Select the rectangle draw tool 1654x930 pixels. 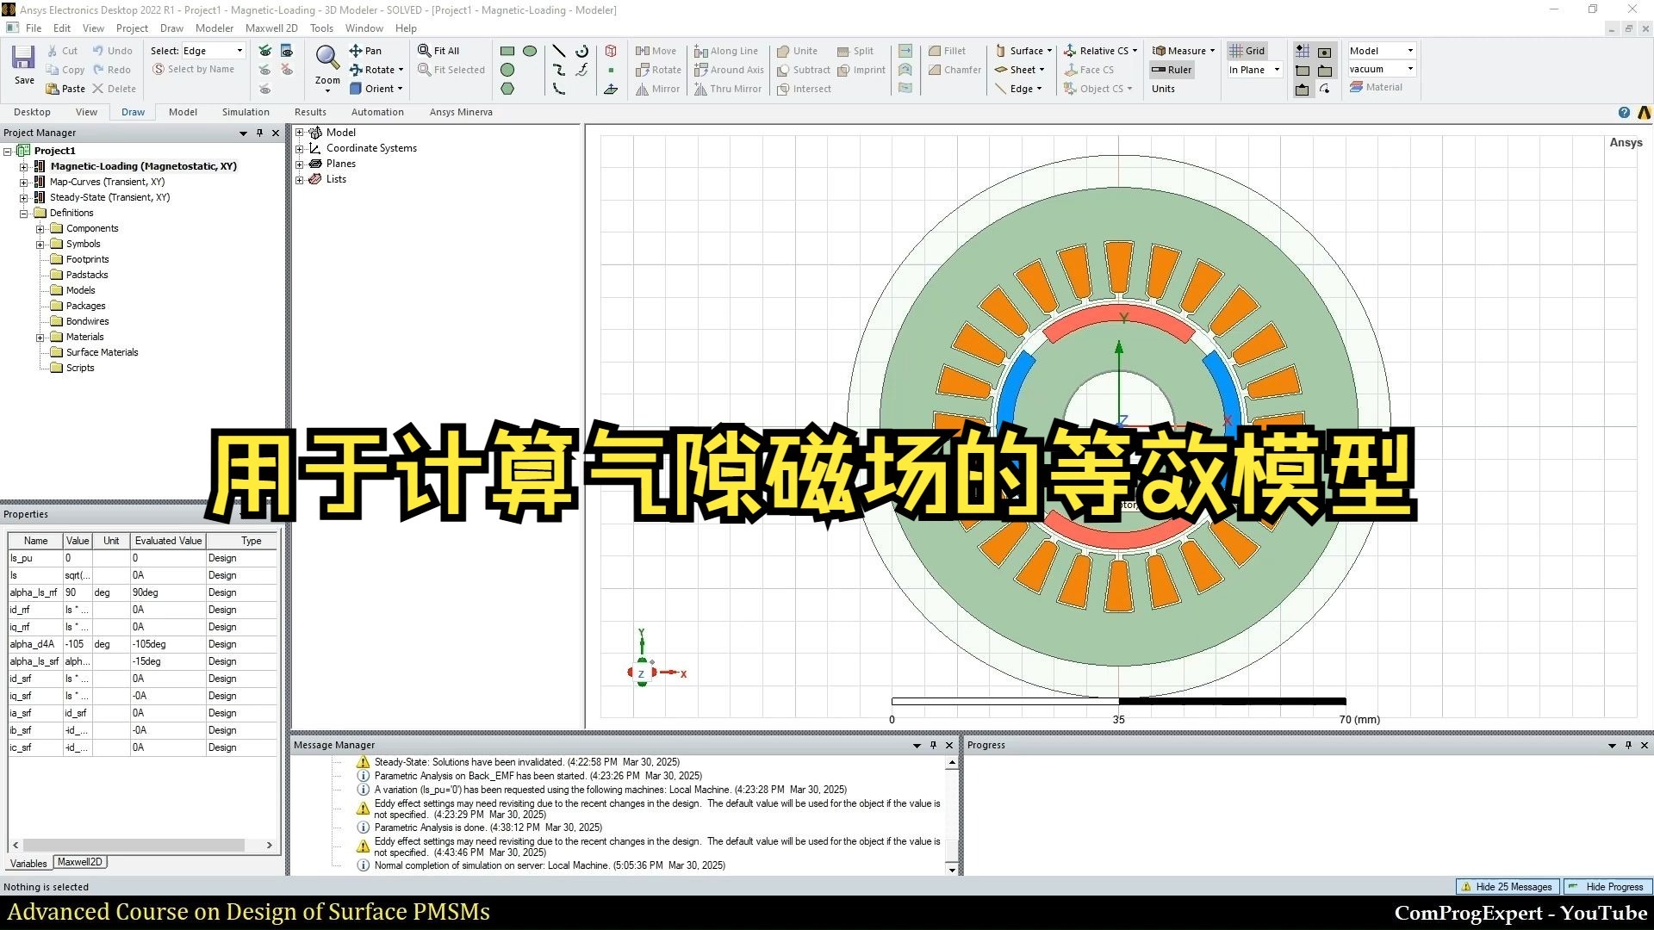[507, 50]
